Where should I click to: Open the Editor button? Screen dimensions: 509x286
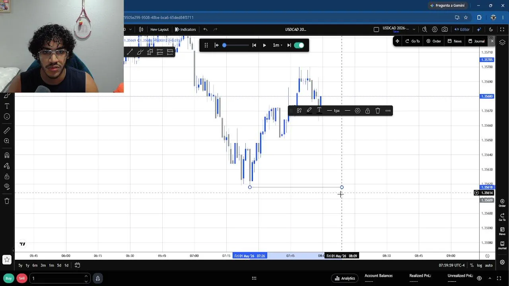tap(462, 29)
